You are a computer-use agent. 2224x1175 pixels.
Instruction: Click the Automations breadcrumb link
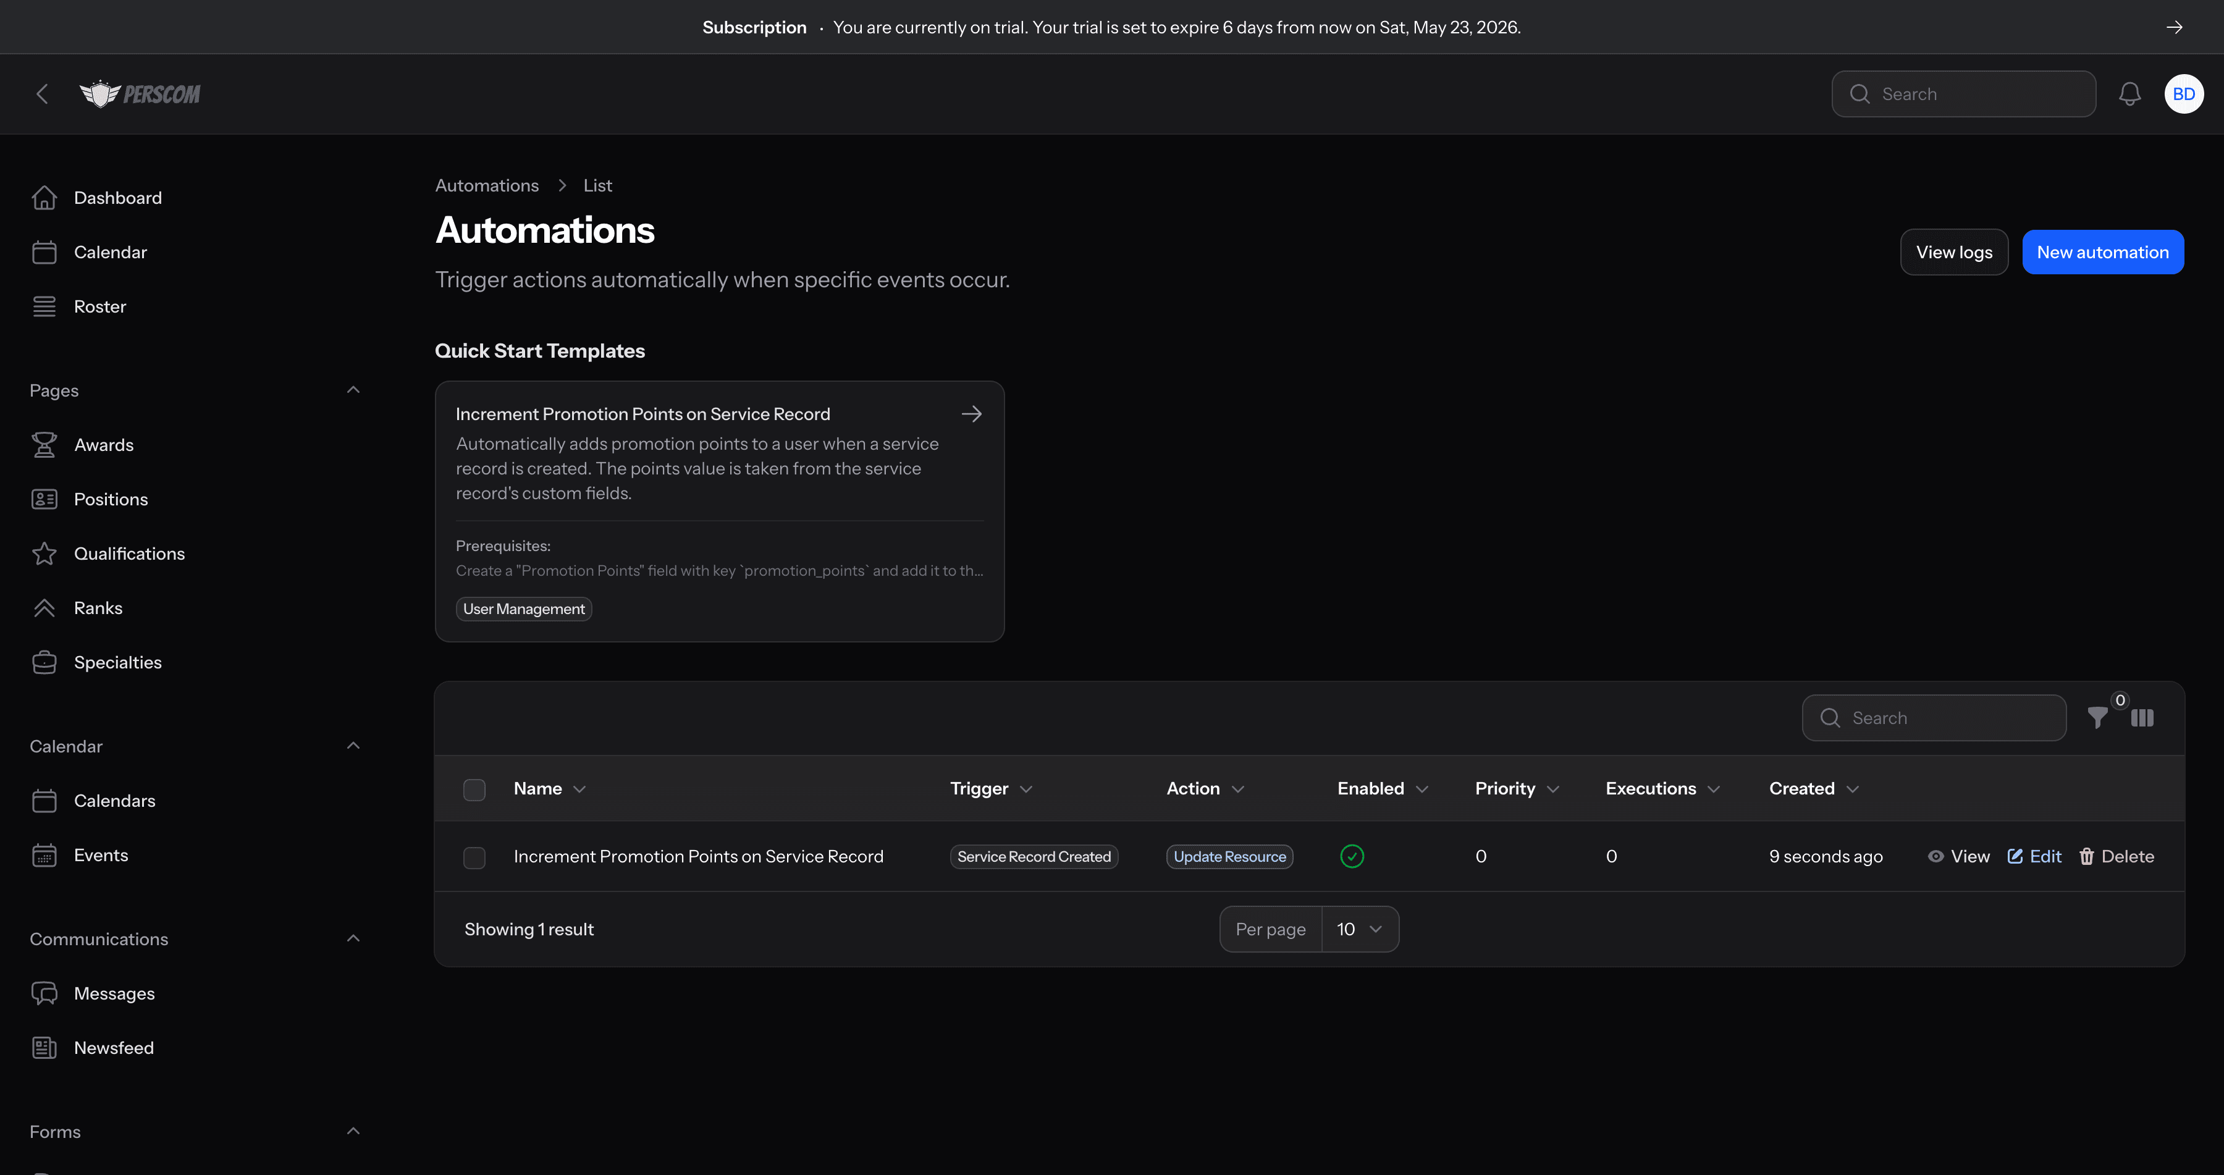coord(487,185)
